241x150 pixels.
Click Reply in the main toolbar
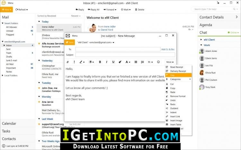point(80,10)
